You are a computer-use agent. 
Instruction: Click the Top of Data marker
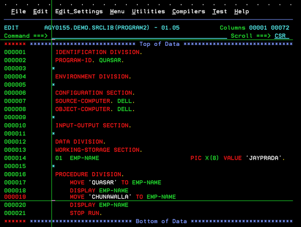coord(159,44)
